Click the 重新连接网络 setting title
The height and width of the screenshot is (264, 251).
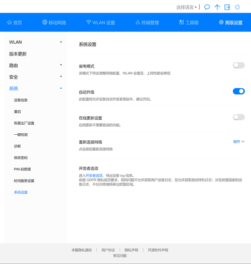point(90,142)
